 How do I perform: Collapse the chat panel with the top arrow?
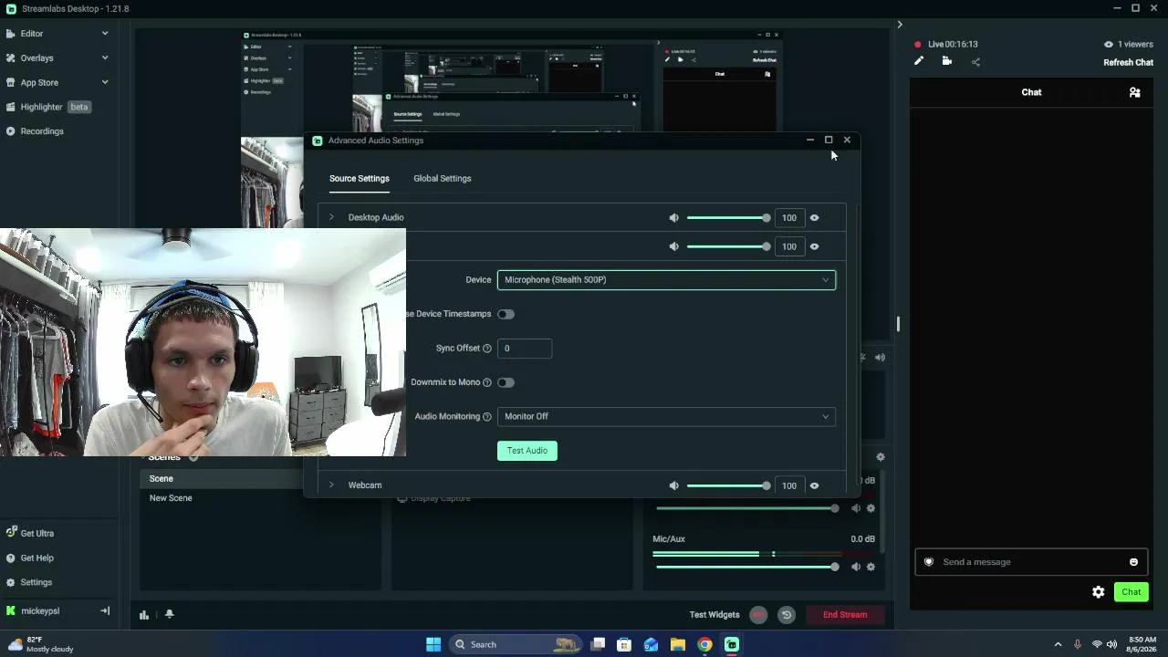click(900, 25)
